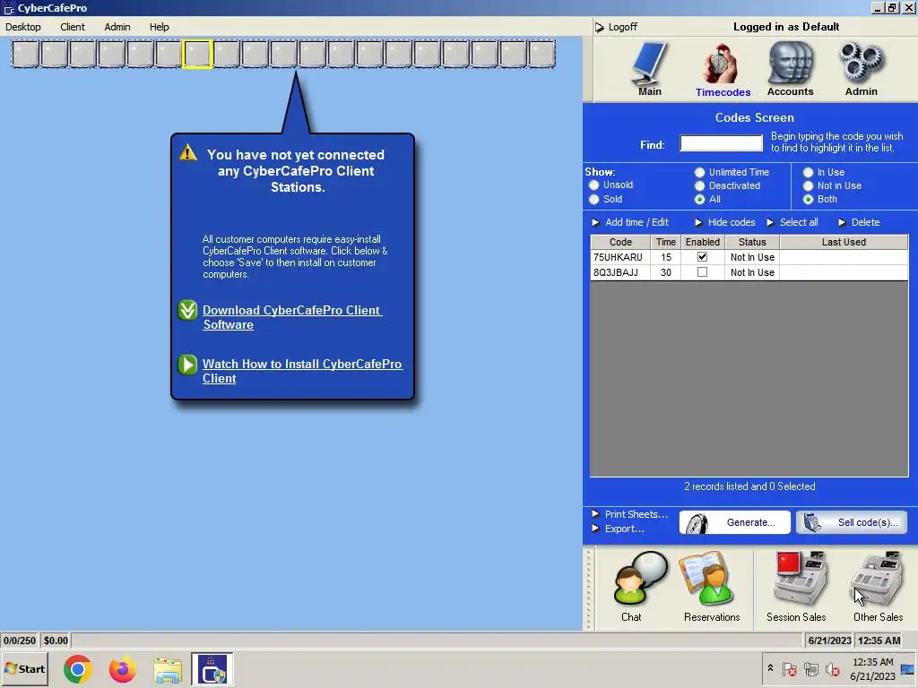Launch Chrome from the taskbar
Image resolution: width=918 pixels, height=688 pixels.
77,669
